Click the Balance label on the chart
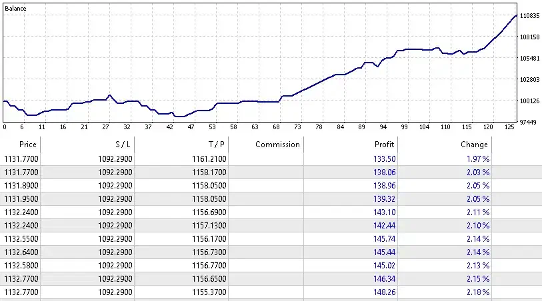This screenshot has height=301, width=542. [15, 9]
